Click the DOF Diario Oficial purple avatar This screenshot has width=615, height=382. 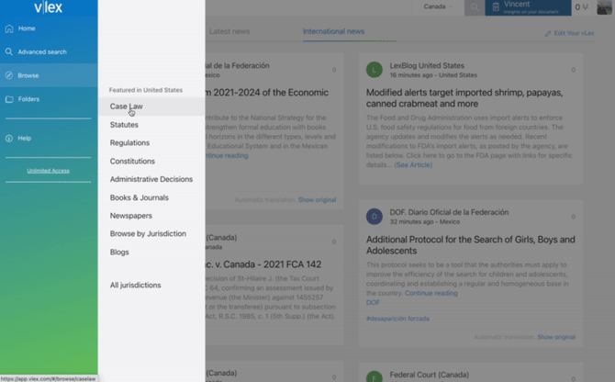(x=375, y=217)
